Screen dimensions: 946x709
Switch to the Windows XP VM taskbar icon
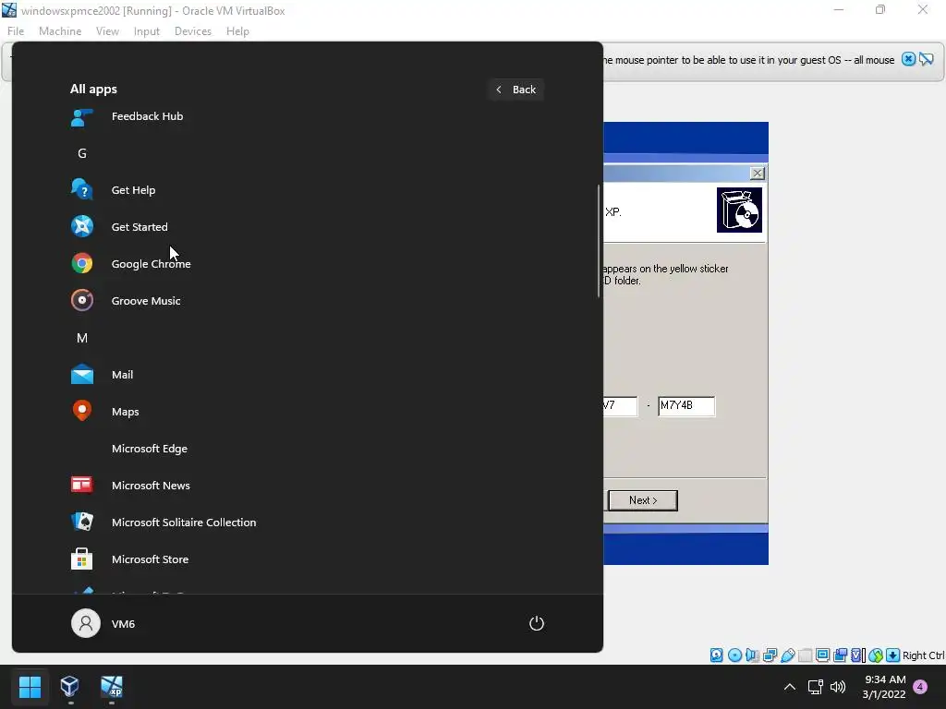coord(112,686)
